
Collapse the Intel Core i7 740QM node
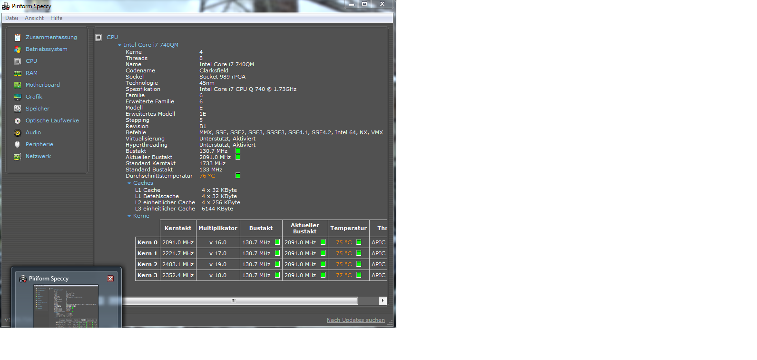coord(119,45)
